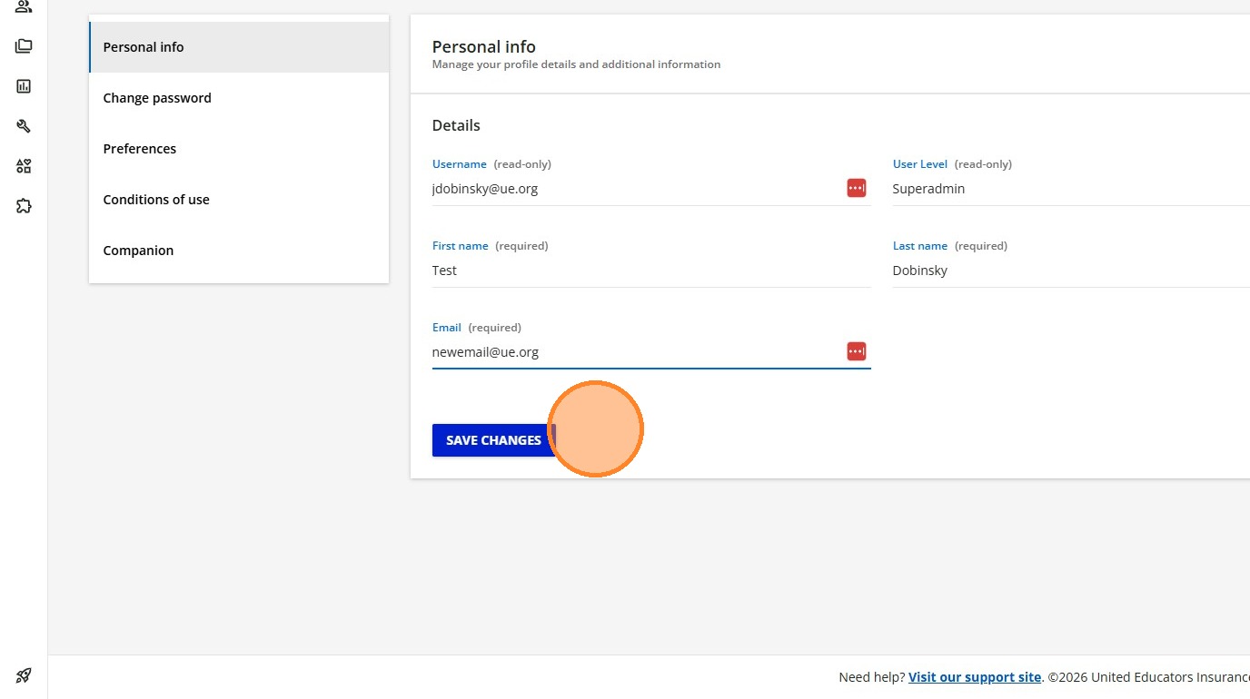Click the User Level Superadmin field
The image size is (1250, 699).
(x=1071, y=189)
